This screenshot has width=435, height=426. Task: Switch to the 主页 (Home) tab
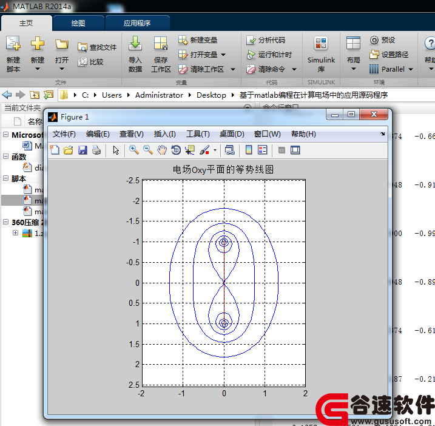[26, 23]
